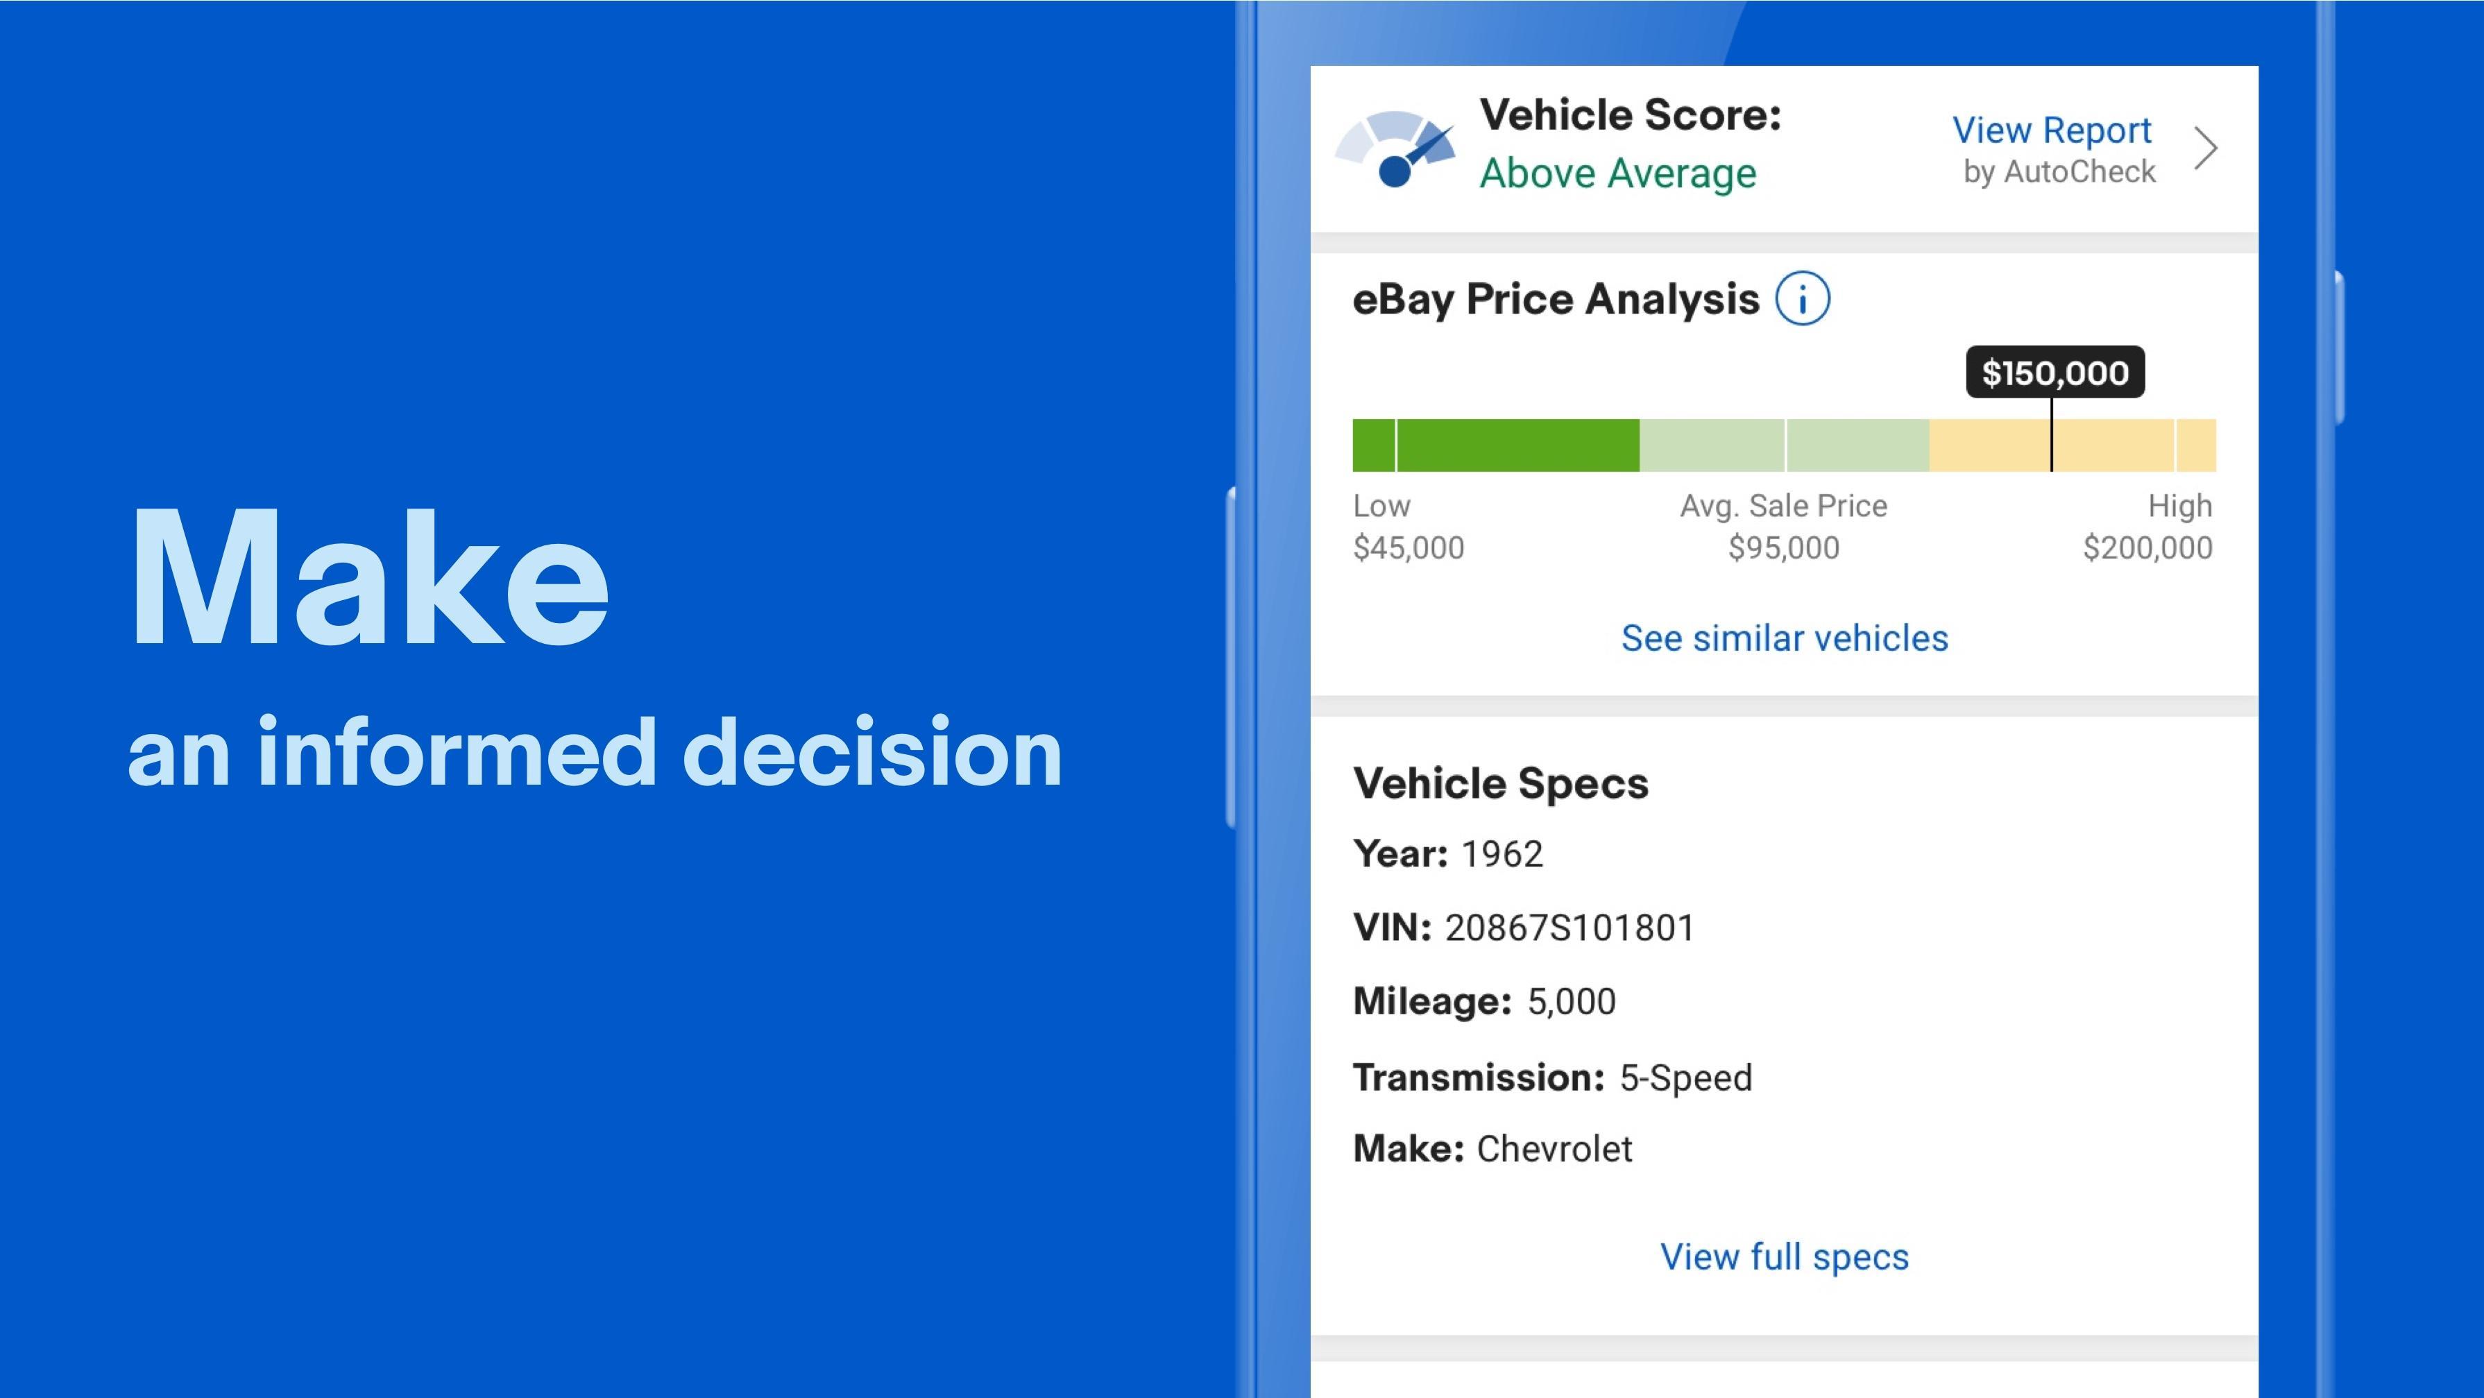This screenshot has width=2484, height=1398.
Task: Open the AutoCheck report chevron arrow
Action: [x=2206, y=148]
